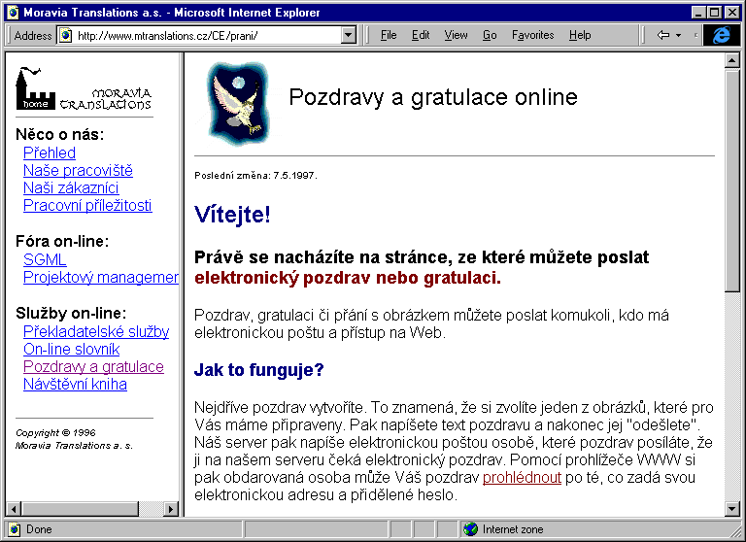Open the View menu
The image size is (746, 542).
pyautogui.click(x=456, y=35)
